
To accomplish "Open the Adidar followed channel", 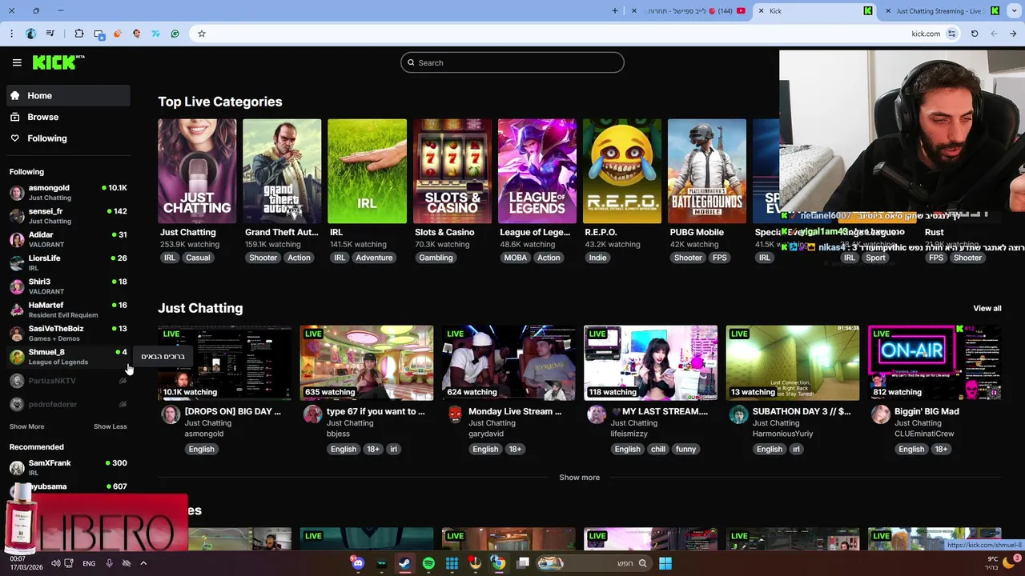I will click(x=68, y=239).
